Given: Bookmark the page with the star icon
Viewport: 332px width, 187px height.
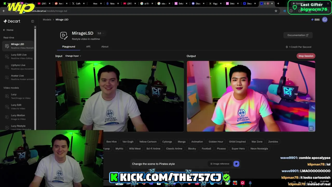Looking at the screenshot, I should pyautogui.click(x=276, y=11).
